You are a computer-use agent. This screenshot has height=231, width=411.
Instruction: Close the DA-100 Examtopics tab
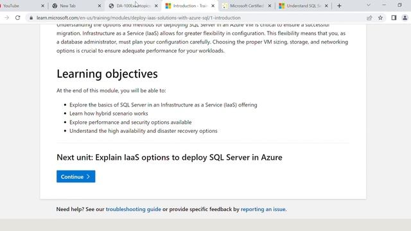tap(156, 6)
